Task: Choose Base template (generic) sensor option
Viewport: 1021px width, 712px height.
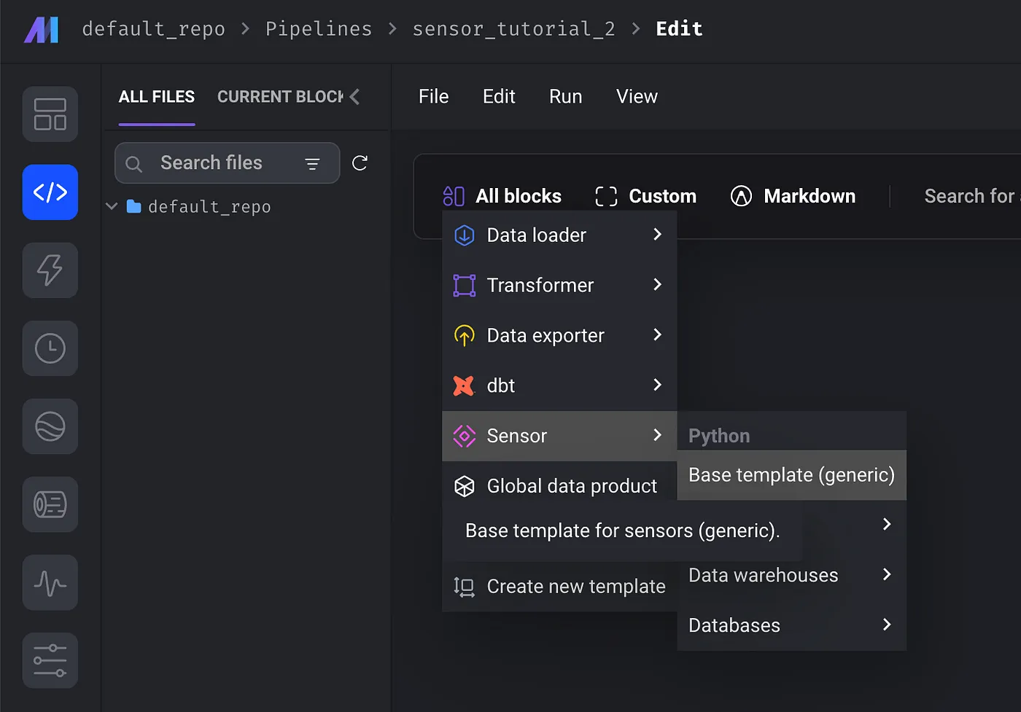Action: tap(791, 475)
